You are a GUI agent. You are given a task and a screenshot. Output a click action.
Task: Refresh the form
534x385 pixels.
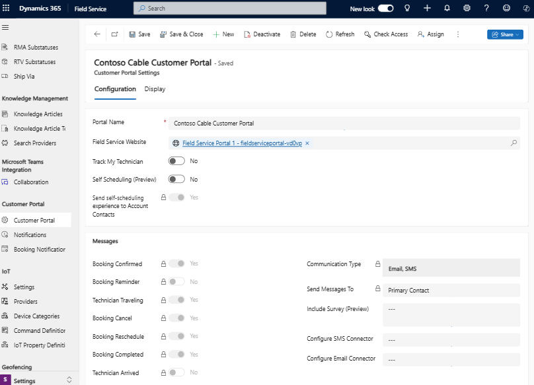click(x=340, y=34)
